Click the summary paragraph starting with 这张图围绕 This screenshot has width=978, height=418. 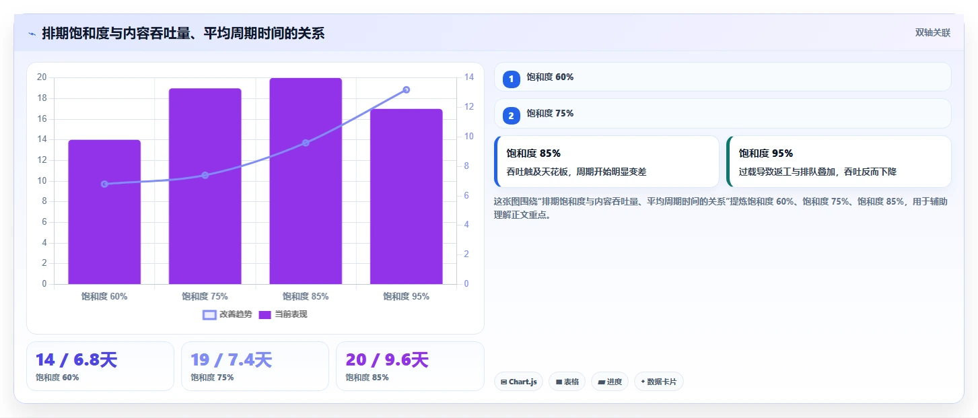(722, 208)
